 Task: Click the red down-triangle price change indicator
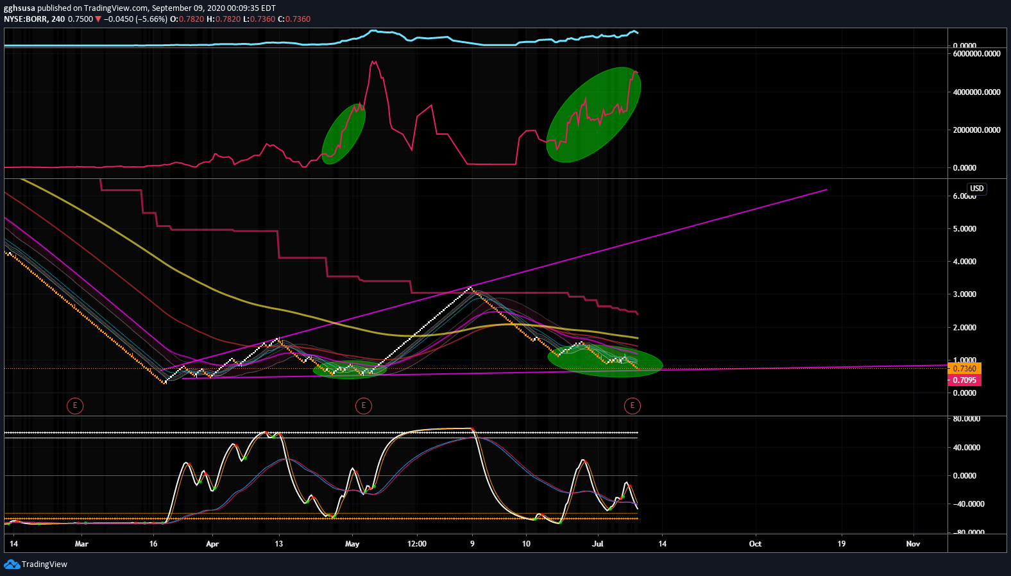pyautogui.click(x=98, y=19)
